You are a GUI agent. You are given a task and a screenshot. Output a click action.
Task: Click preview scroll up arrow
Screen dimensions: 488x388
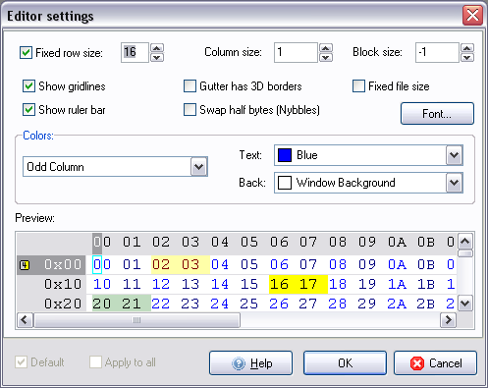click(x=465, y=242)
